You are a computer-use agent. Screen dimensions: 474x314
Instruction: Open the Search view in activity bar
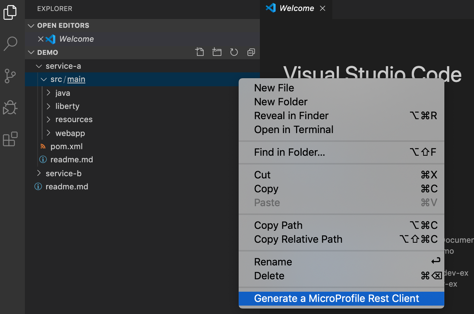coord(10,43)
